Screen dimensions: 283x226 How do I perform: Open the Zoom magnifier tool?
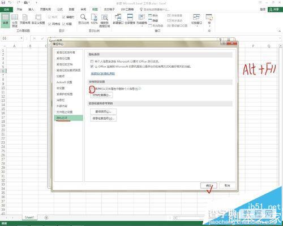click(x=83, y=19)
